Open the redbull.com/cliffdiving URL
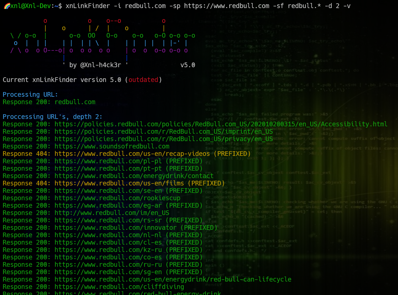The width and height of the screenshot is (398, 295). 119,287
